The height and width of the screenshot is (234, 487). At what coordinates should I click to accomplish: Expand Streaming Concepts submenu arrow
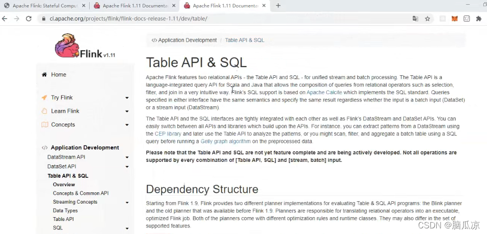tap(127, 203)
